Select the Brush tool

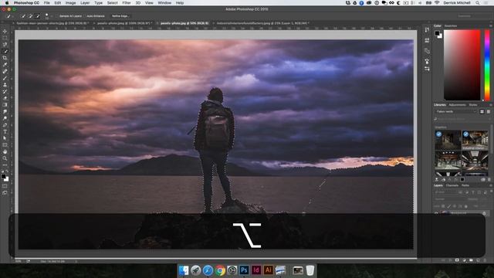pyautogui.click(x=5, y=78)
